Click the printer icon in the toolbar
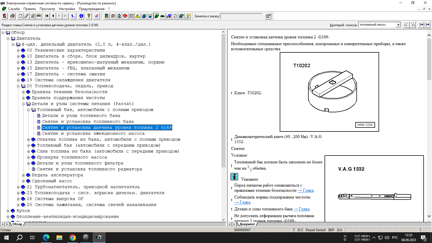 click(x=12, y=16)
